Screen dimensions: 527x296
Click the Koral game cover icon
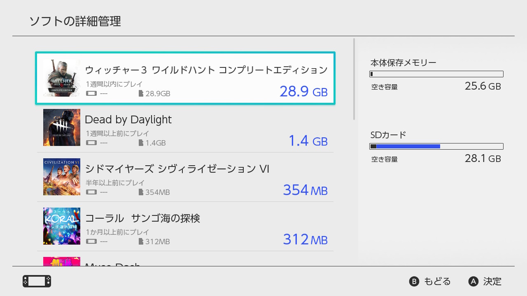(x=62, y=226)
